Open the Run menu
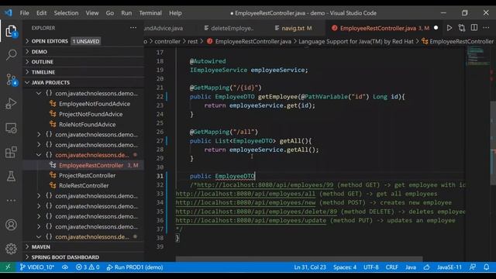The width and height of the screenshot is (496, 279). click(x=126, y=13)
